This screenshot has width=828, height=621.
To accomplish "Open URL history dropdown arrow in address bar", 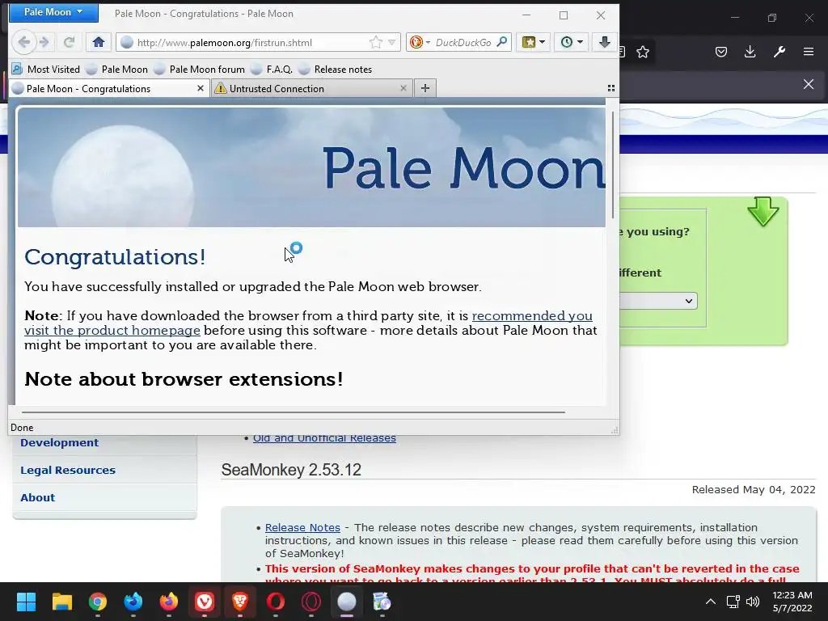I will [x=392, y=42].
